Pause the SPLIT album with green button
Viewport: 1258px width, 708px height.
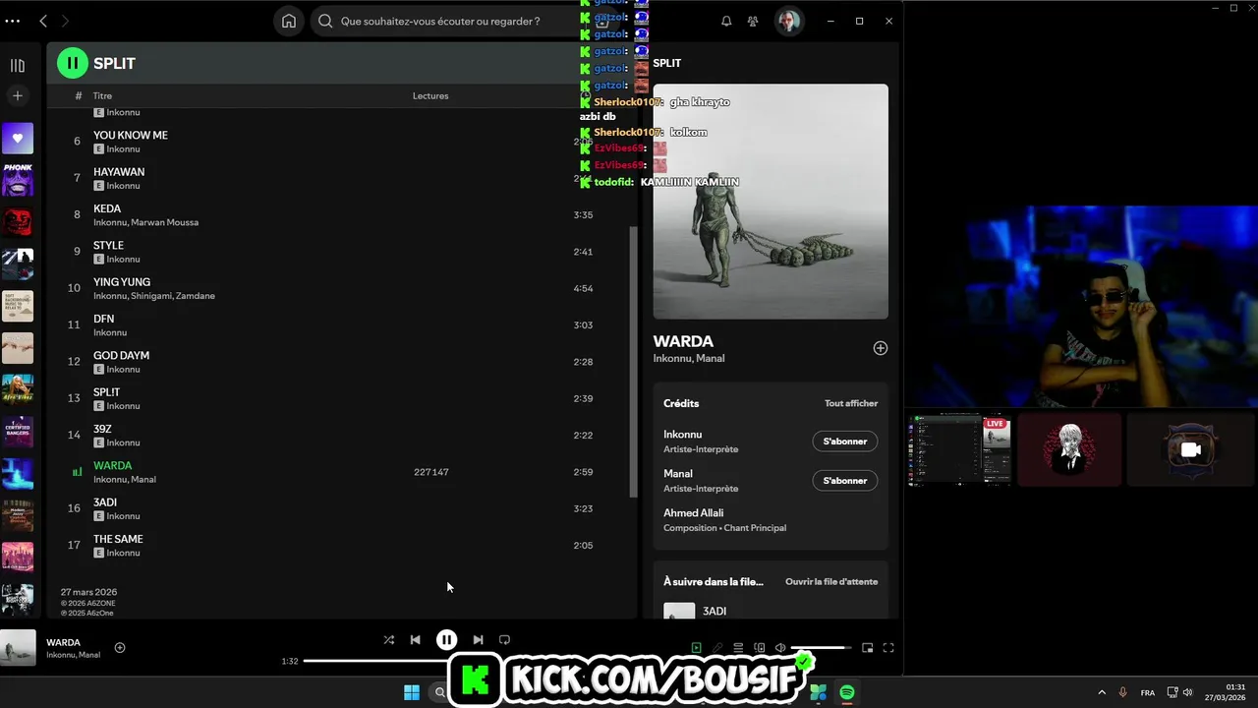click(72, 63)
